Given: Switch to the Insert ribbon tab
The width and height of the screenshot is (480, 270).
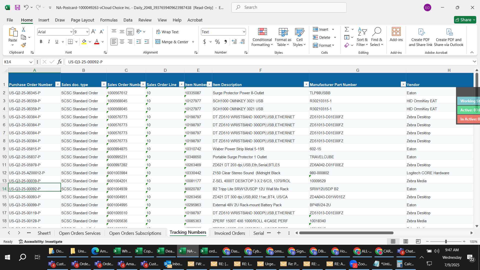Looking at the screenshot, I should click(44, 20).
